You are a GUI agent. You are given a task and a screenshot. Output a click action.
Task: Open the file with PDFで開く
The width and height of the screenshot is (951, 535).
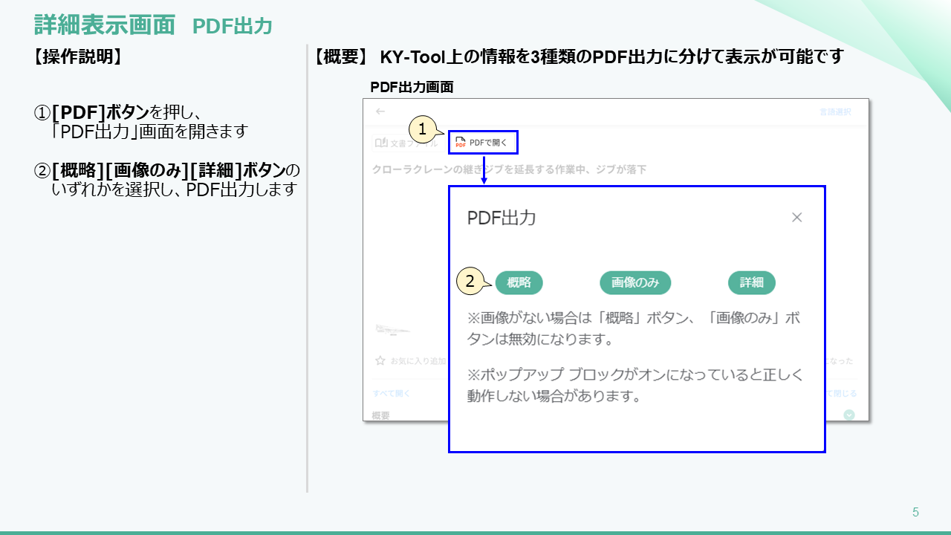tap(483, 141)
